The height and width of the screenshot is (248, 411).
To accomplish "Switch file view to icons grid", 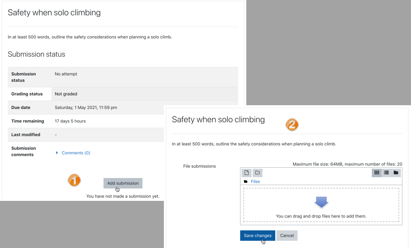I will 377,173.
